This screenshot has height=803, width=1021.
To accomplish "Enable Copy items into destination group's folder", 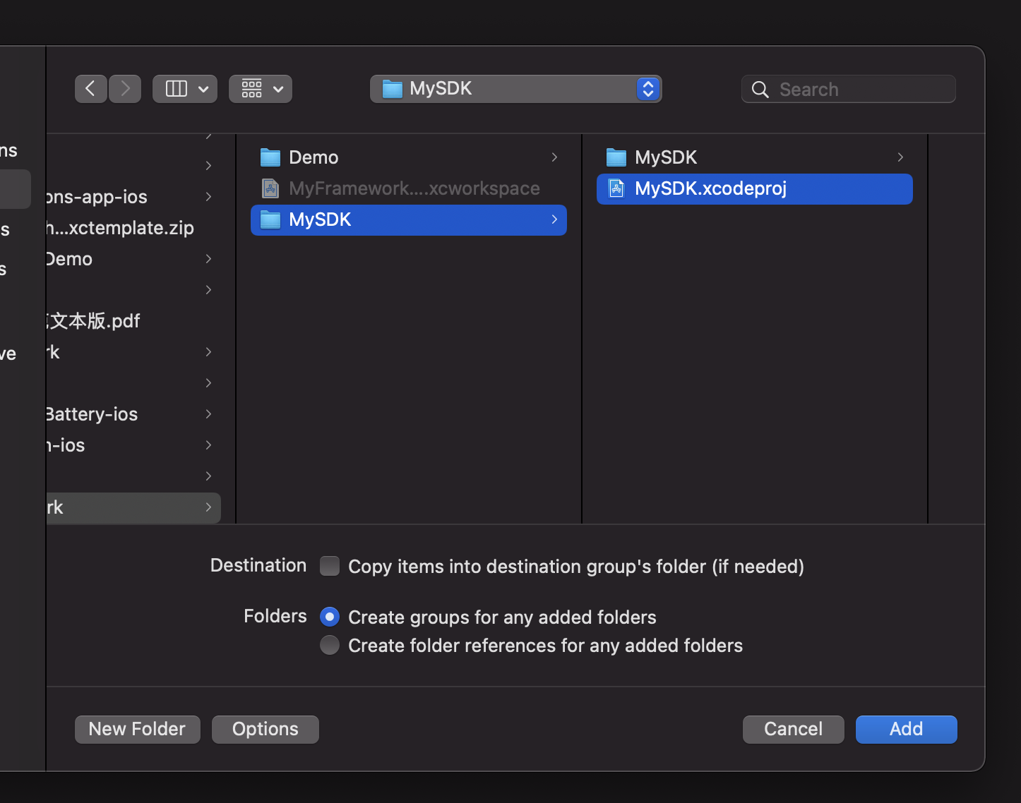I will click(x=330, y=566).
